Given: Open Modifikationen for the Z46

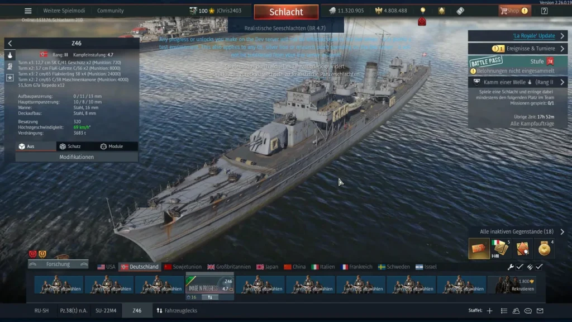Looking at the screenshot, I should (x=77, y=157).
